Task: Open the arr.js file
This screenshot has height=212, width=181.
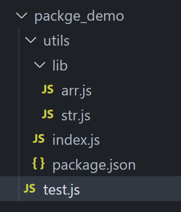Action: (x=77, y=91)
